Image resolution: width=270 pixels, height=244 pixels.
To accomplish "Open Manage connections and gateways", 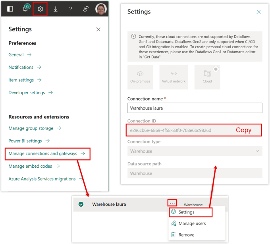I will coord(48,154).
